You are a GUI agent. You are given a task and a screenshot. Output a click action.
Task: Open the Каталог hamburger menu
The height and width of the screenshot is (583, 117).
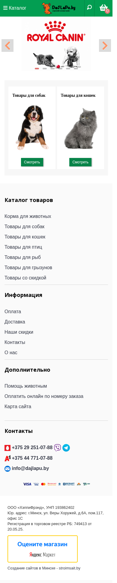(15, 8)
